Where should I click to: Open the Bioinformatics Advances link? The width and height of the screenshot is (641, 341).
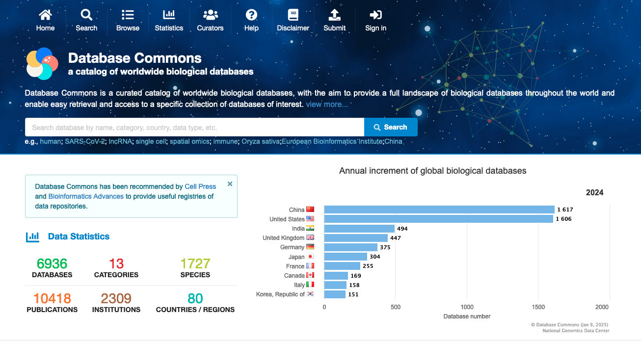tap(86, 196)
